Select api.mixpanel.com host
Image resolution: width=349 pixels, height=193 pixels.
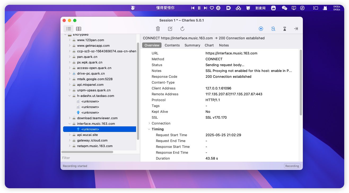(x=90, y=85)
